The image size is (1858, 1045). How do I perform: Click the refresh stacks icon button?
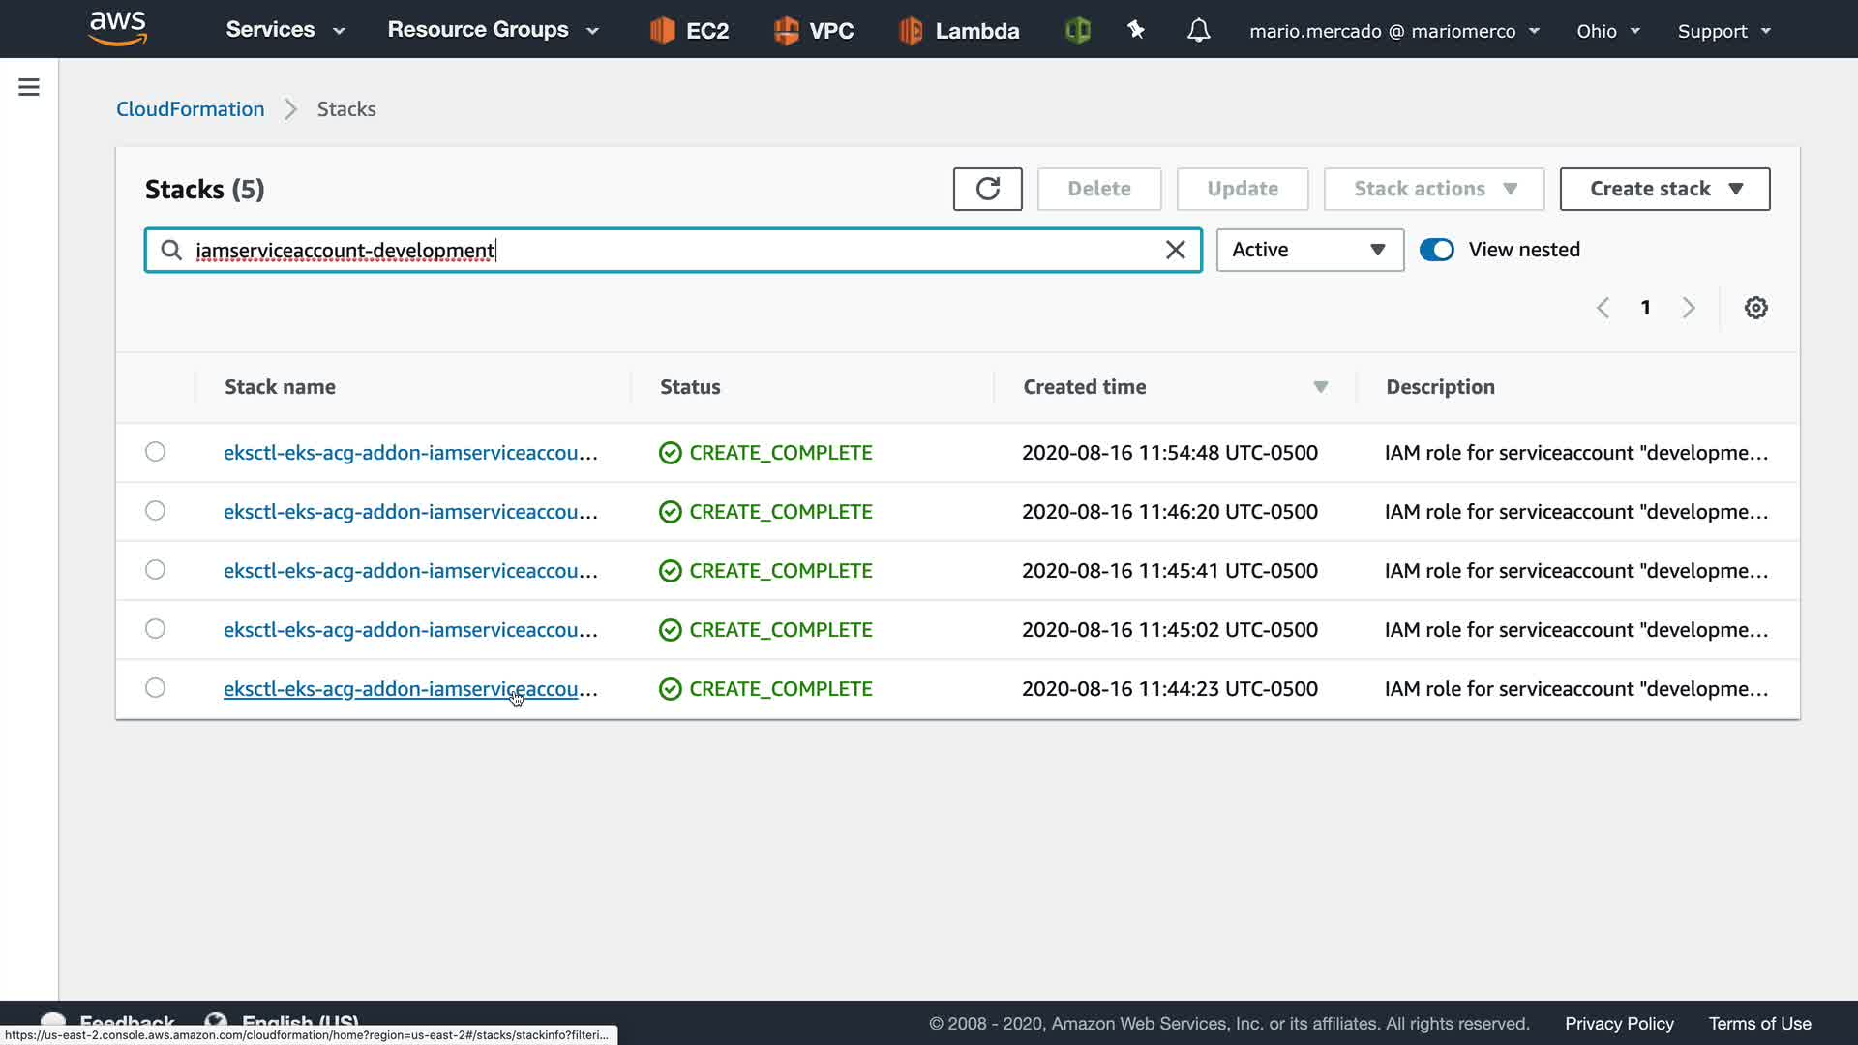tap(987, 189)
